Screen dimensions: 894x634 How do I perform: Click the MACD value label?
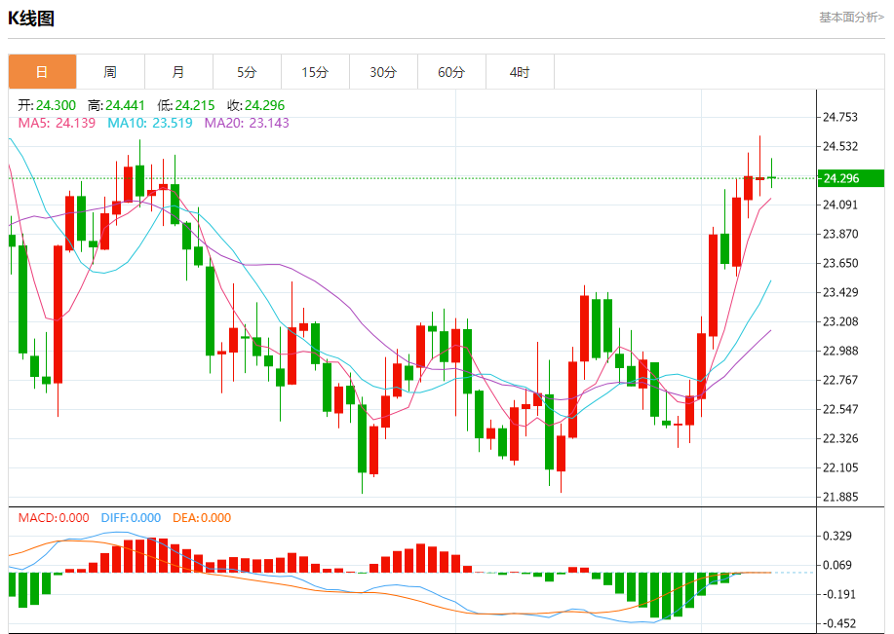coord(54,518)
